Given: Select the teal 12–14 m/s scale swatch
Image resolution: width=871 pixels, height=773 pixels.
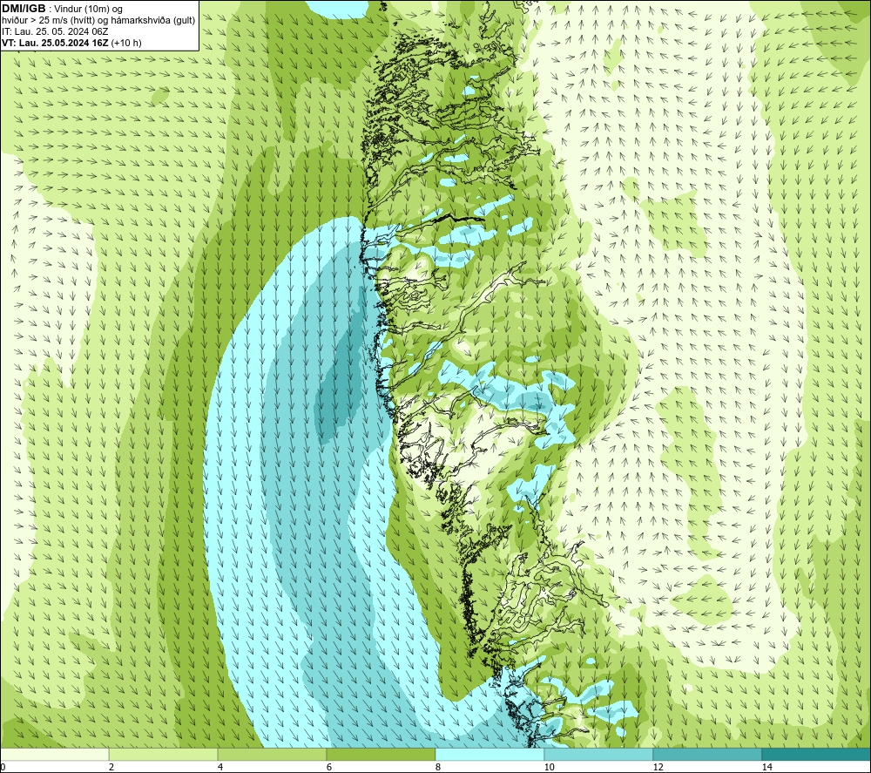Looking at the screenshot, I should click(x=707, y=754).
